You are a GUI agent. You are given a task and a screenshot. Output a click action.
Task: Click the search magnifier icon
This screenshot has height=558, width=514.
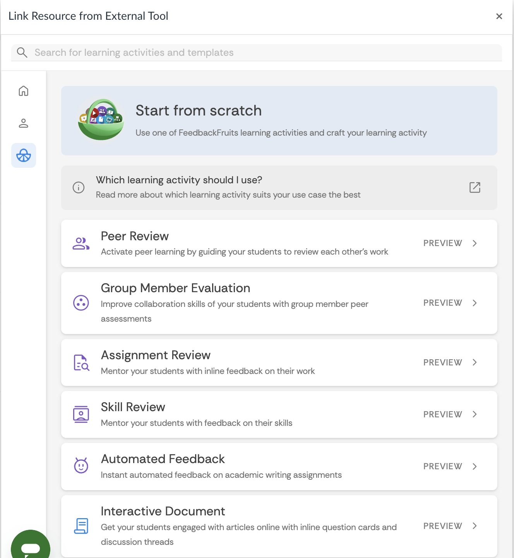click(x=22, y=52)
